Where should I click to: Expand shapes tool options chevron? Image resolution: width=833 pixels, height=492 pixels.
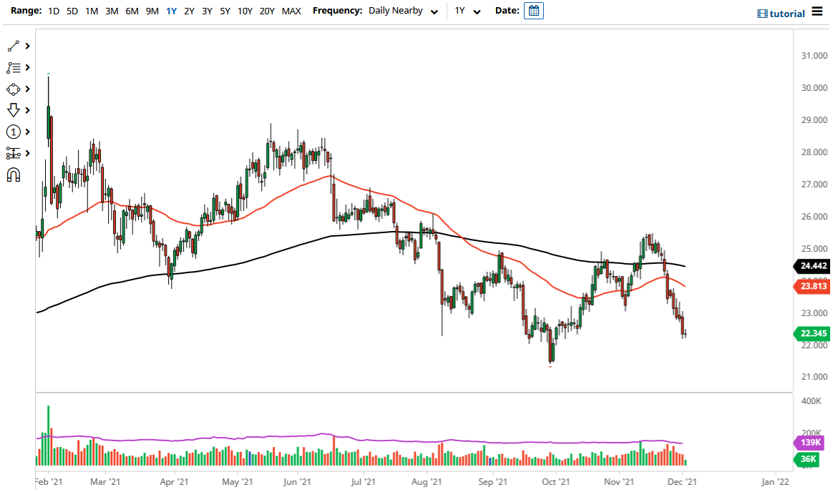28,89
